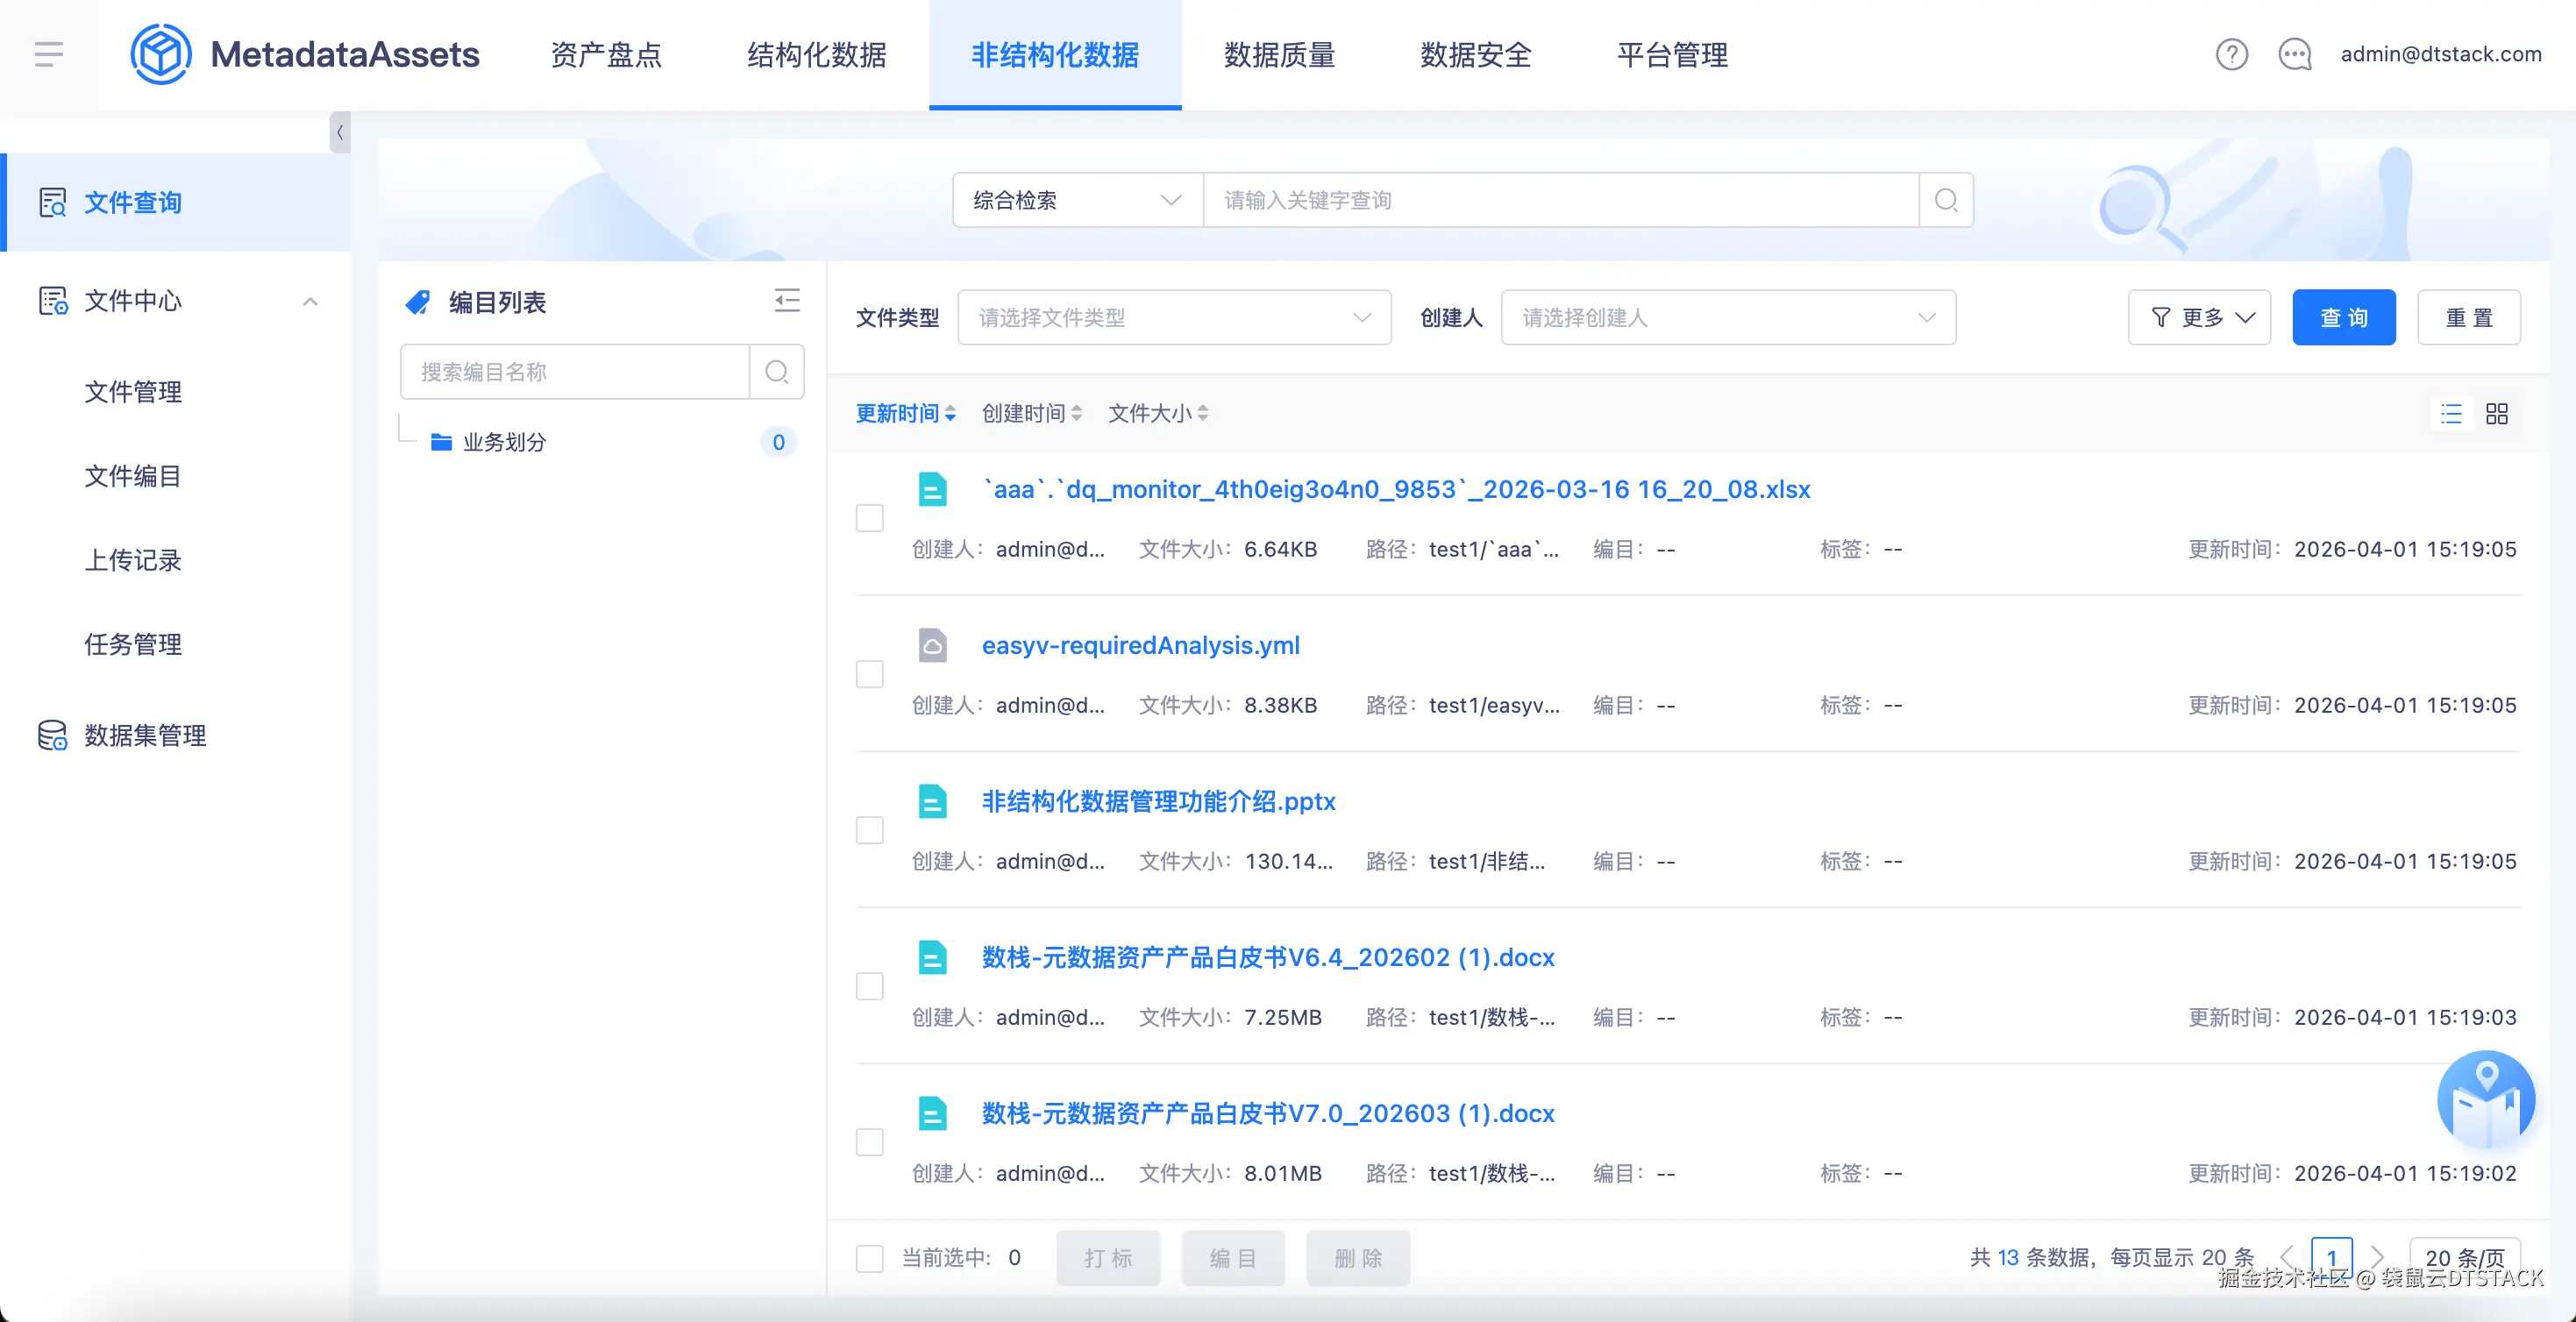
Task: Collapse the 编目列表 panel icon
Action: [x=787, y=300]
